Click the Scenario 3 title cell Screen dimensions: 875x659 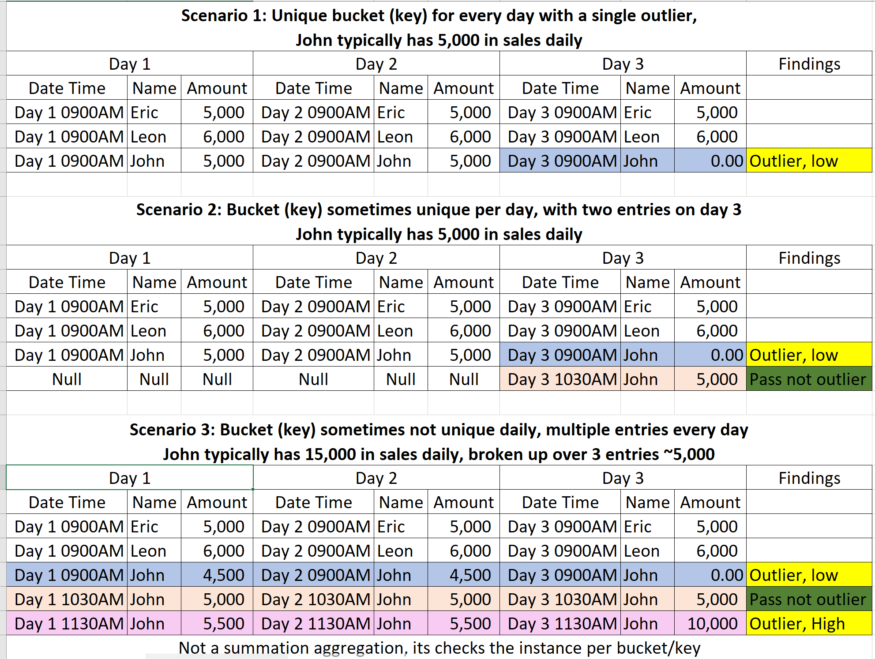(x=439, y=442)
